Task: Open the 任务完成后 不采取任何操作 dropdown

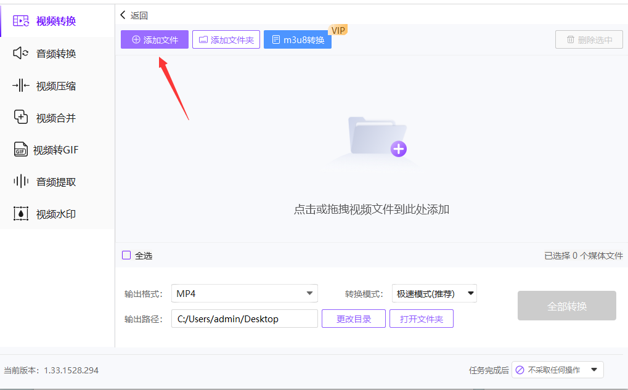Action: coord(558,370)
